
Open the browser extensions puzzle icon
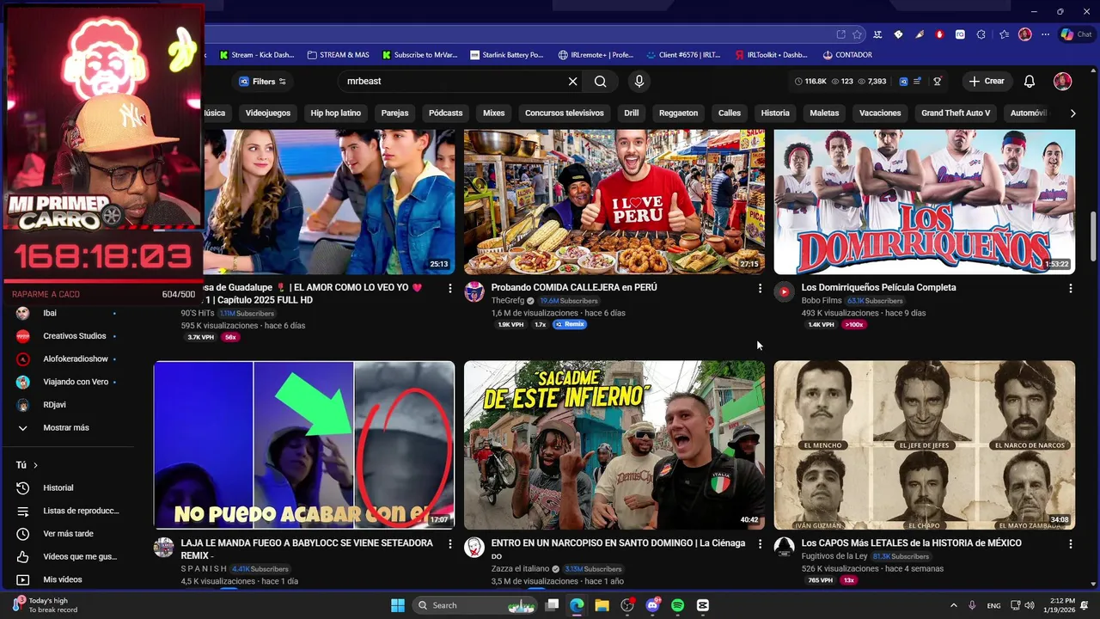(x=981, y=34)
